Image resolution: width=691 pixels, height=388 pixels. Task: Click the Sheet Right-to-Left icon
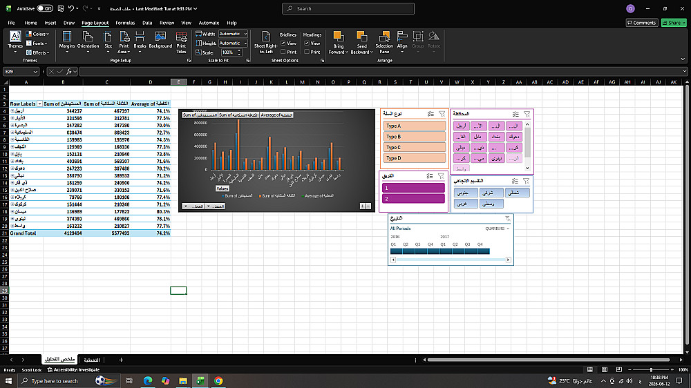pos(266,42)
